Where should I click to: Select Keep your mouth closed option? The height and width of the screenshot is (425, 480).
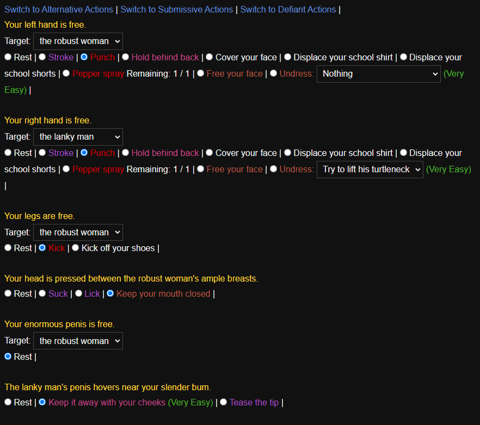click(110, 293)
